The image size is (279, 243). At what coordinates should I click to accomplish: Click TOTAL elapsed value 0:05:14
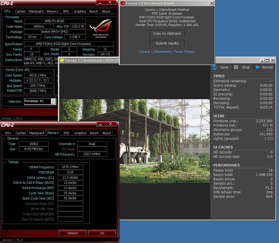click(x=266, y=107)
